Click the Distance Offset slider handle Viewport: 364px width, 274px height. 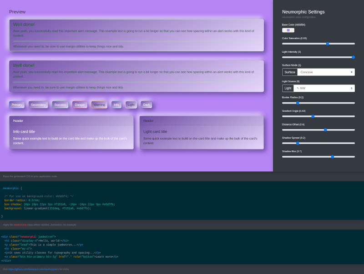point(325,130)
